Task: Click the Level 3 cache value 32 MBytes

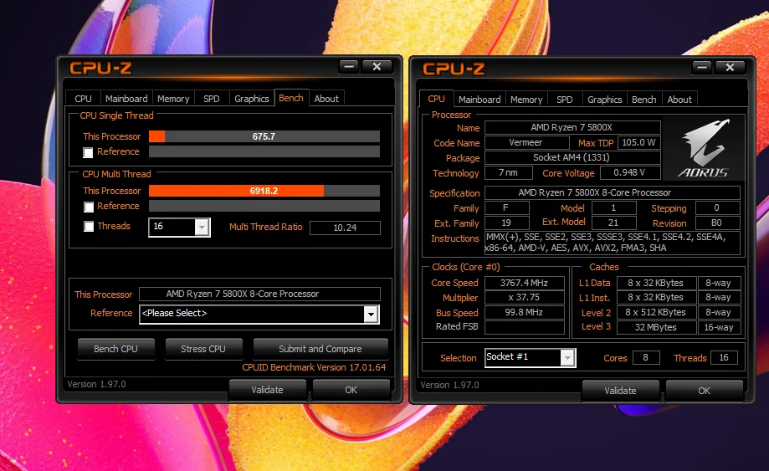Action: [656, 327]
